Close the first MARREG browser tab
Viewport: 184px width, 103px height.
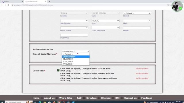point(22,2)
